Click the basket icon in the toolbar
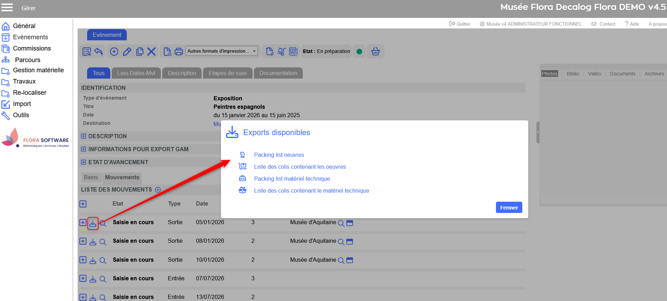The width and height of the screenshot is (667, 301). pyautogui.click(x=375, y=51)
